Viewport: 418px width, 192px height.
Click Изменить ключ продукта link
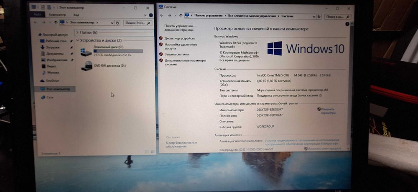pyautogui.click(x=324, y=149)
